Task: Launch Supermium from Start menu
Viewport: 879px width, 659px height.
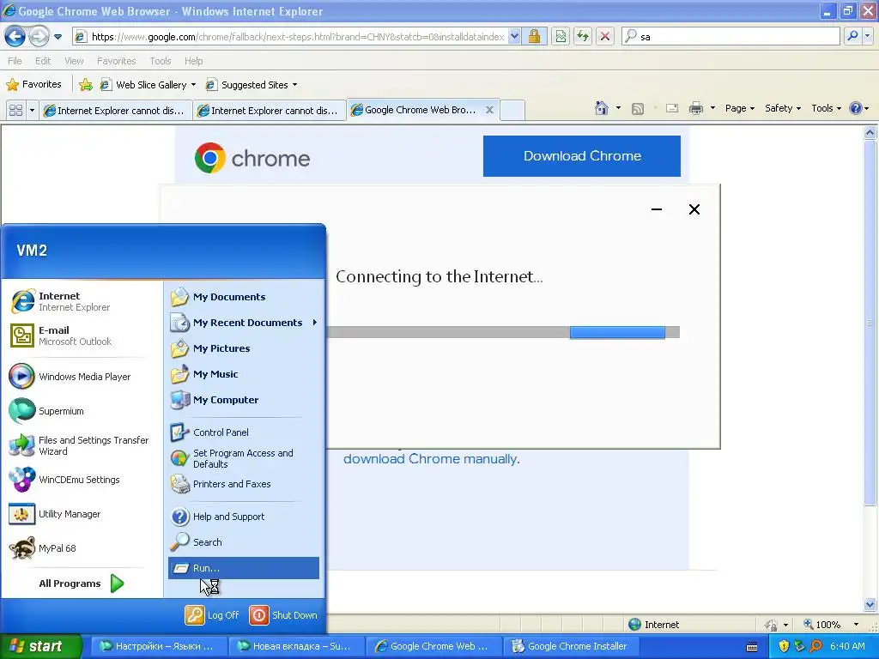Action: [x=82, y=411]
